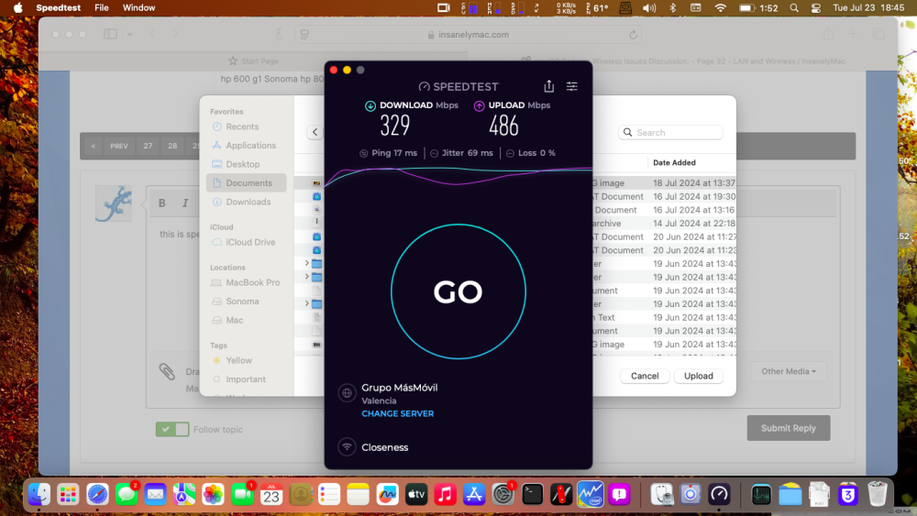Open Finder from the Dock
This screenshot has width=917, height=516.
(x=39, y=494)
